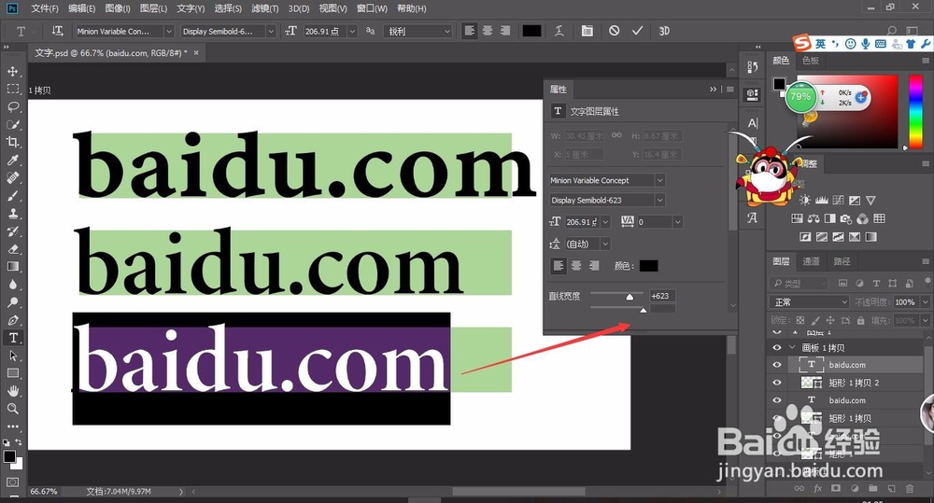Add a Photo Filter adjustment
The width and height of the screenshot is (934, 503).
pyautogui.click(x=846, y=219)
